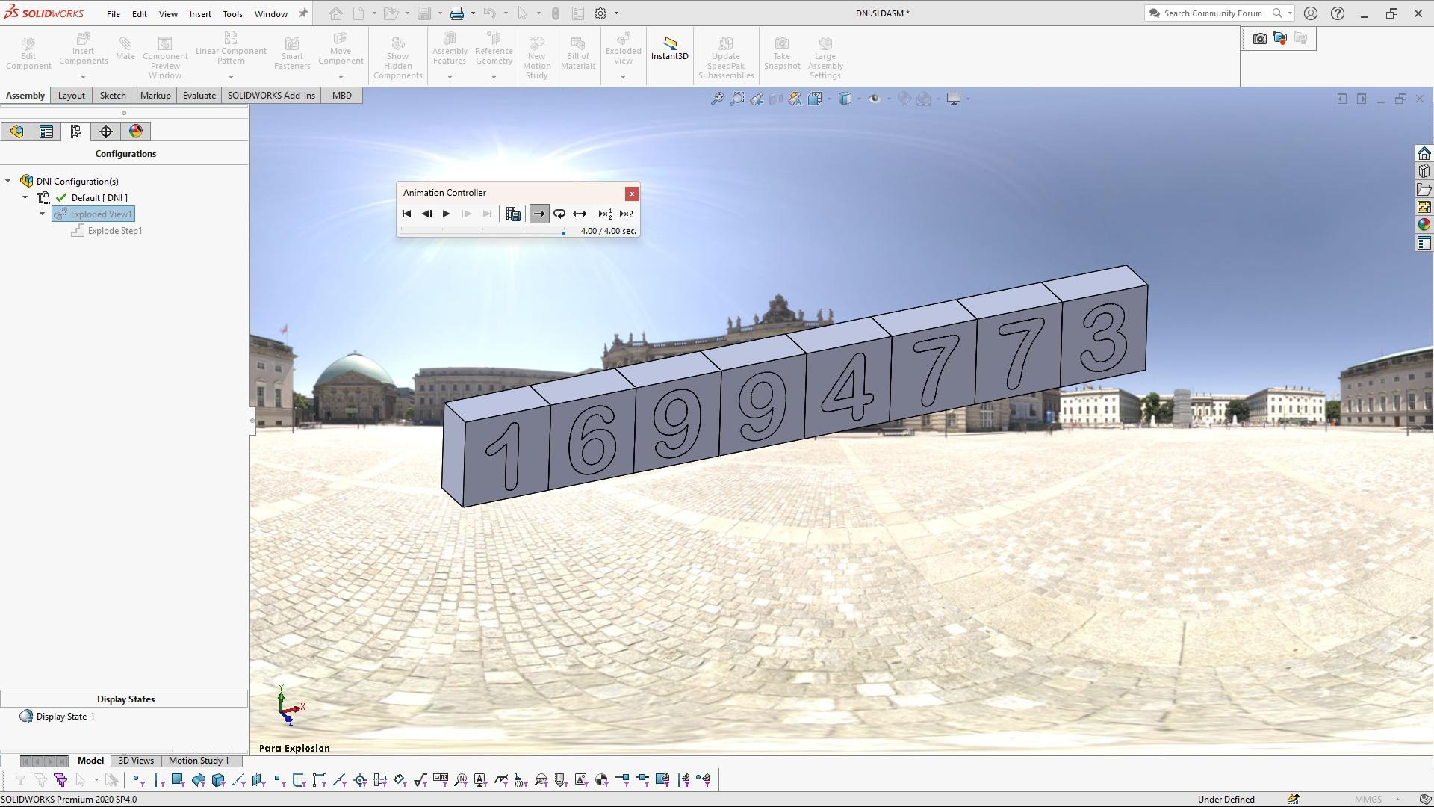This screenshot has width=1434, height=807.
Task: Open the Insert menu
Action: [200, 13]
